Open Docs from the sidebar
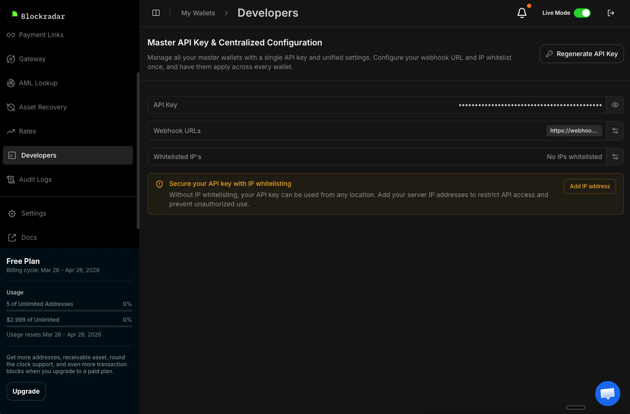The image size is (630, 414). click(x=29, y=237)
